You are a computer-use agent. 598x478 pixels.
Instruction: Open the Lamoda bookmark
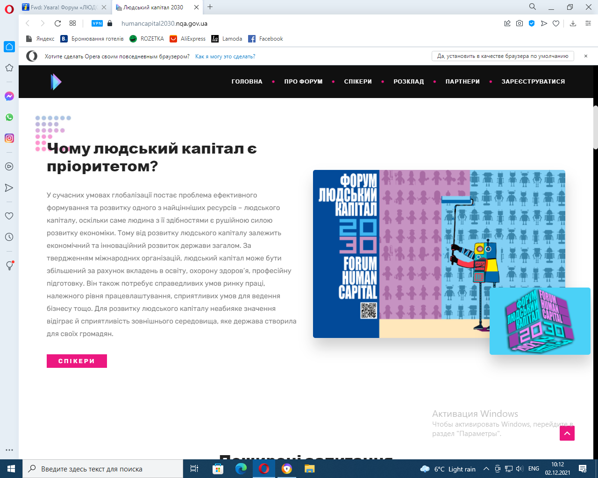(227, 39)
